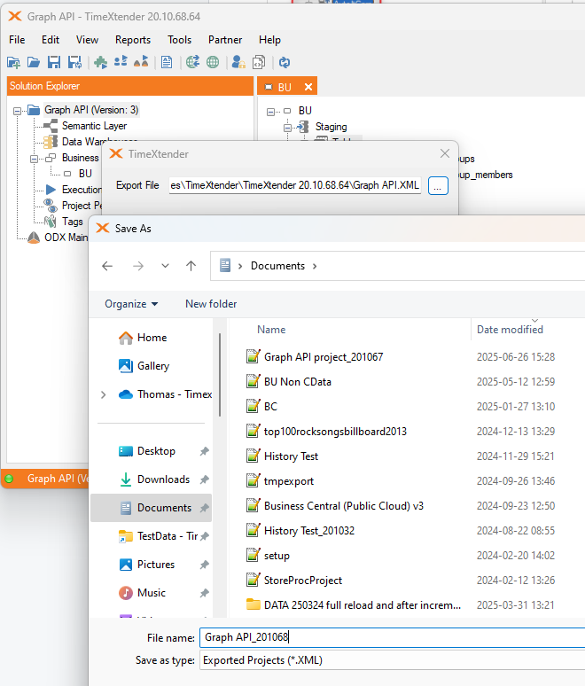The width and height of the screenshot is (585, 686).
Task: Click the globe with arrows transfer icon
Action: pos(192,63)
